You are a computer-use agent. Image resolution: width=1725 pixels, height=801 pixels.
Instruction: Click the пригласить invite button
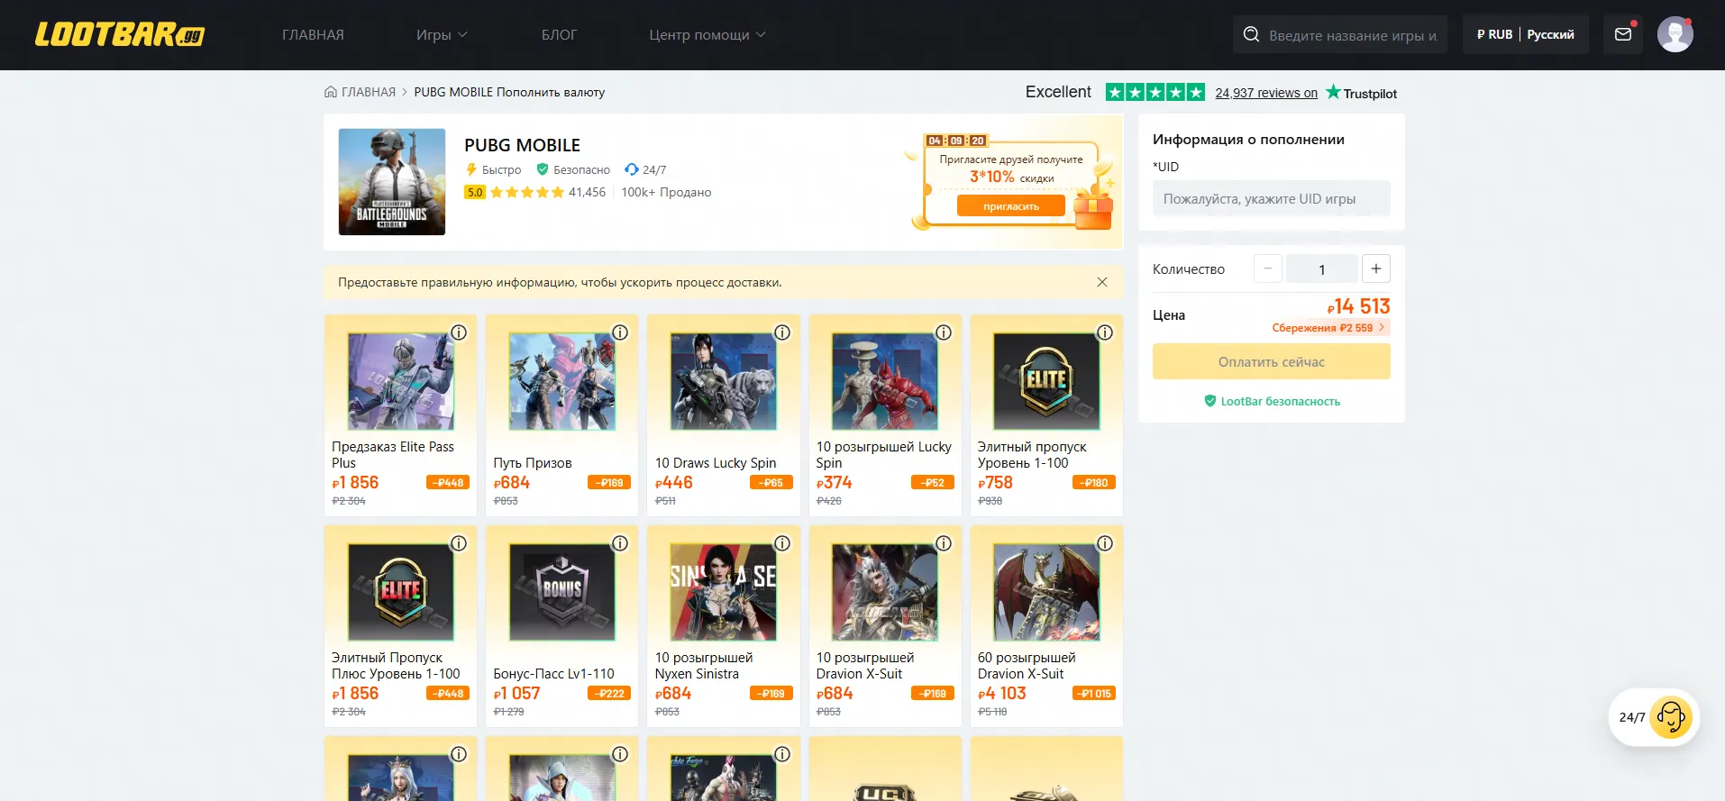(1011, 206)
